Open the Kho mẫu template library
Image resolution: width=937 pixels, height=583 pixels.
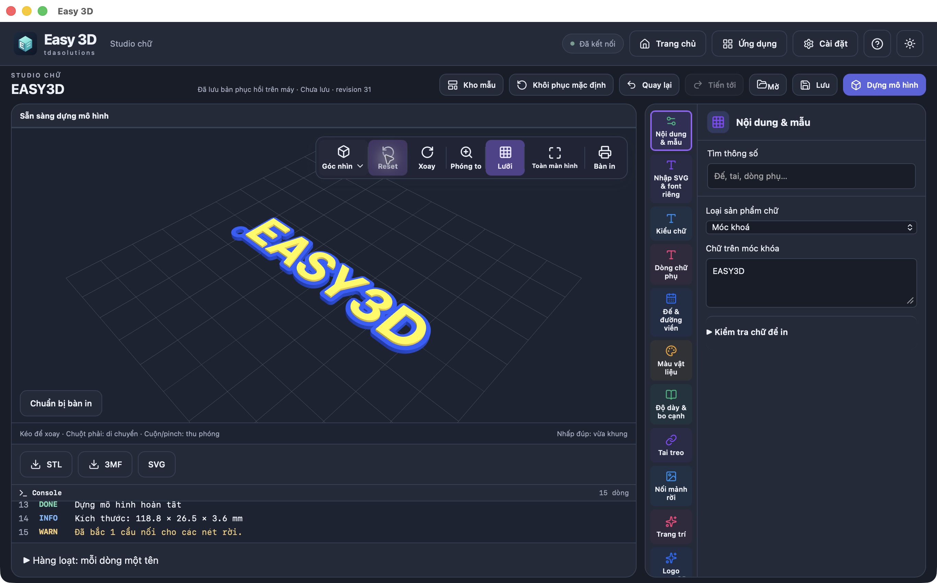click(471, 85)
